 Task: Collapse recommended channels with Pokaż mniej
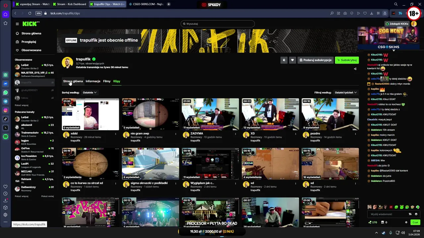coord(47,196)
